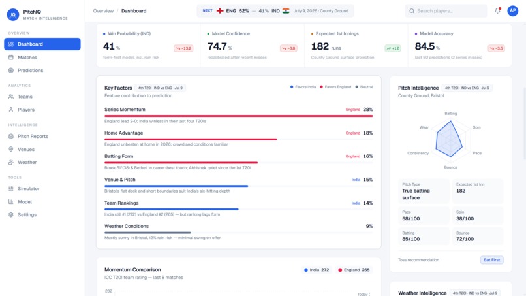Image resolution: width=526 pixels, height=296 pixels.
Task: Click Venue & Pitch progress bar
Action: (238, 186)
